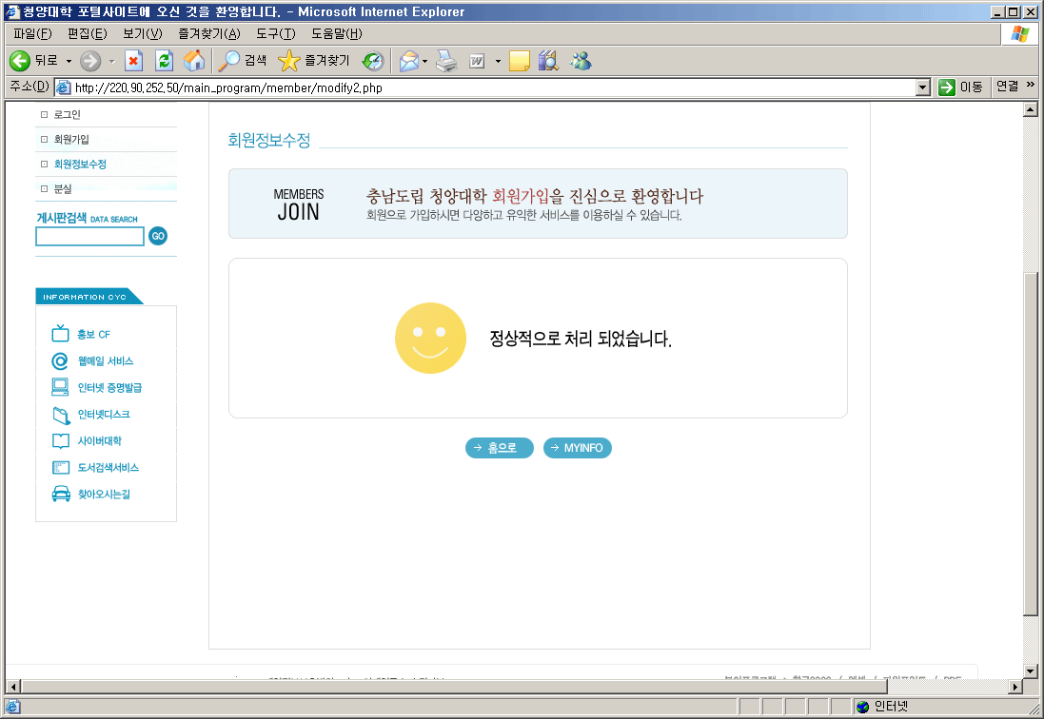Viewport: 1044px width, 719px height.
Task: Expand the Mail button dropdown arrow
Action: pos(425,61)
